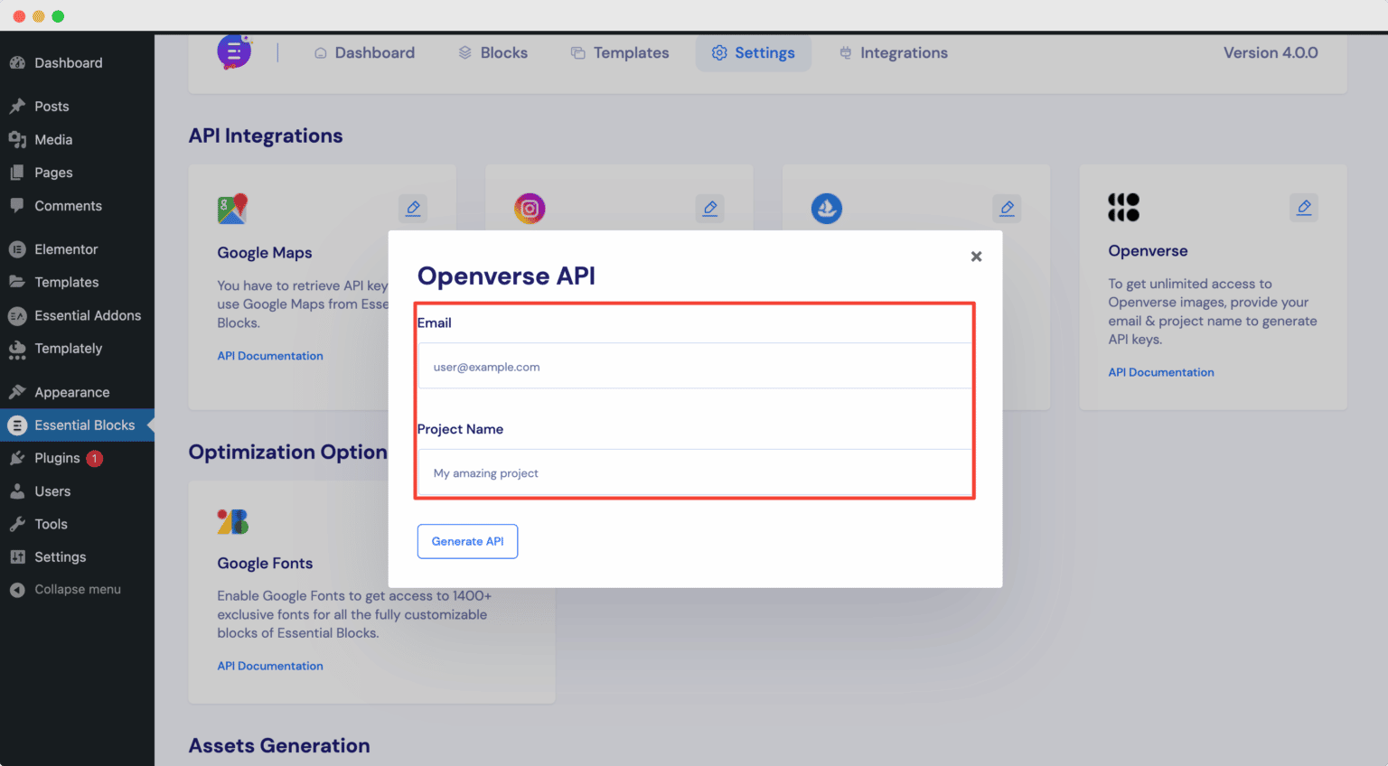The height and width of the screenshot is (766, 1388).
Task: Select the Templately sidebar icon
Action: click(21, 349)
